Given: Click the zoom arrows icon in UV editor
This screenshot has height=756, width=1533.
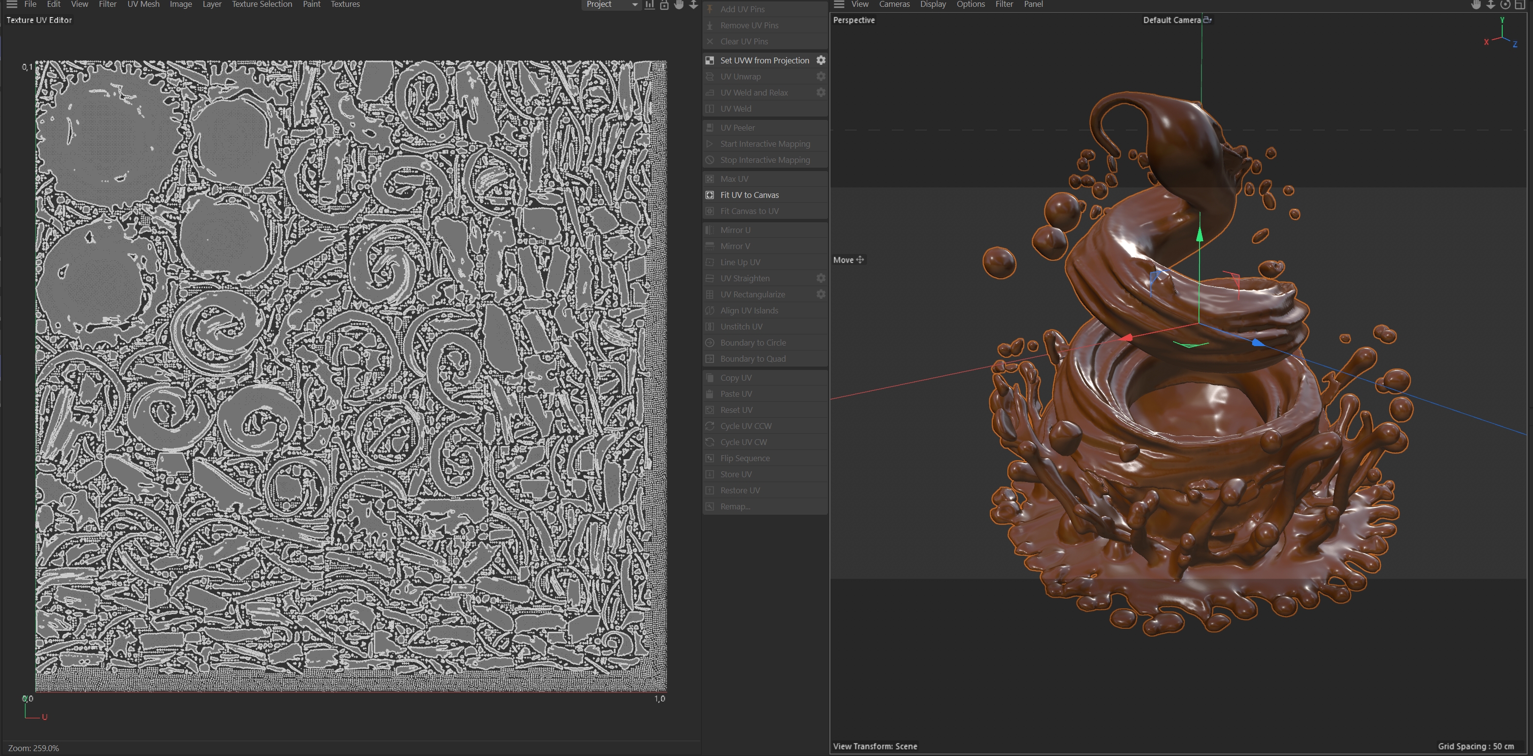Looking at the screenshot, I should point(693,5).
